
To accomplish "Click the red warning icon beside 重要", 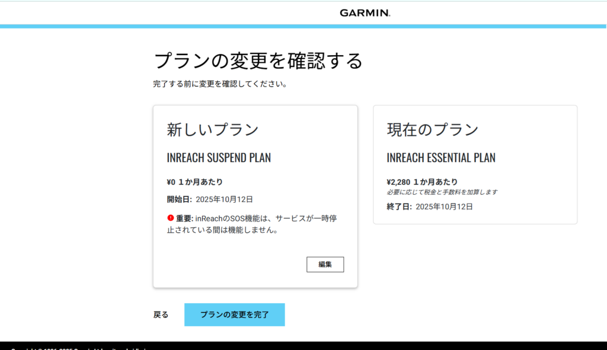I will [x=171, y=218].
